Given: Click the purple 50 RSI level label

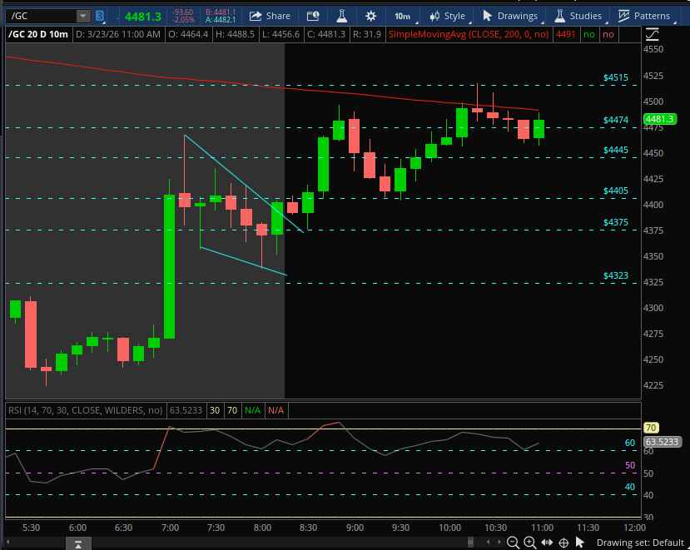Looking at the screenshot, I should (x=630, y=465).
